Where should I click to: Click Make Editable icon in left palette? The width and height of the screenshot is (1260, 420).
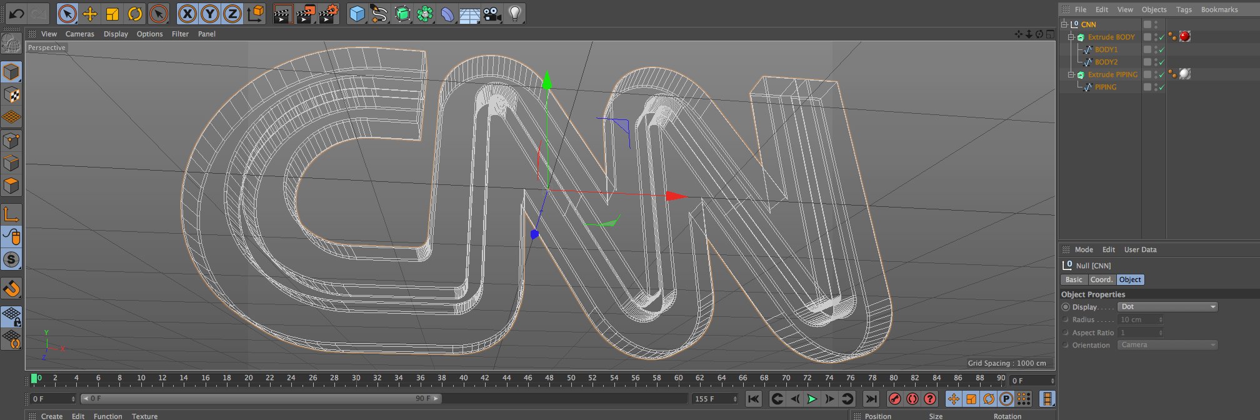(x=11, y=43)
